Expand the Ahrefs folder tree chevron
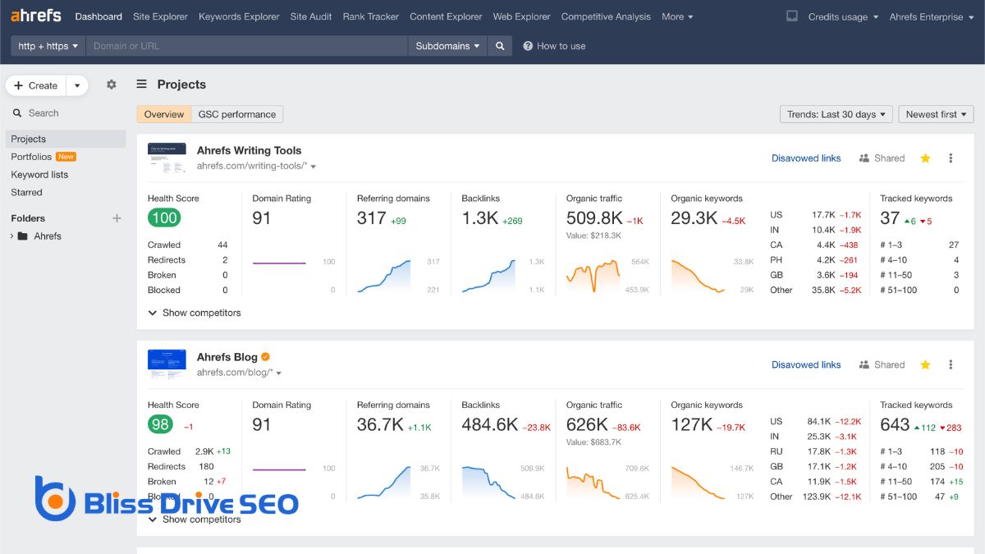This screenshot has width=985, height=554. click(x=11, y=236)
